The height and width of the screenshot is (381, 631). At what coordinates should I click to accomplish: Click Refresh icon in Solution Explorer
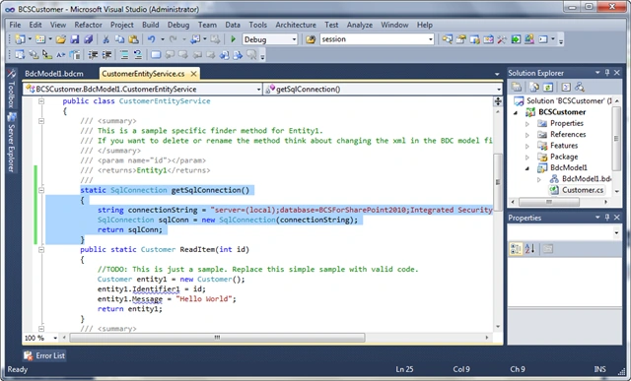click(548, 87)
